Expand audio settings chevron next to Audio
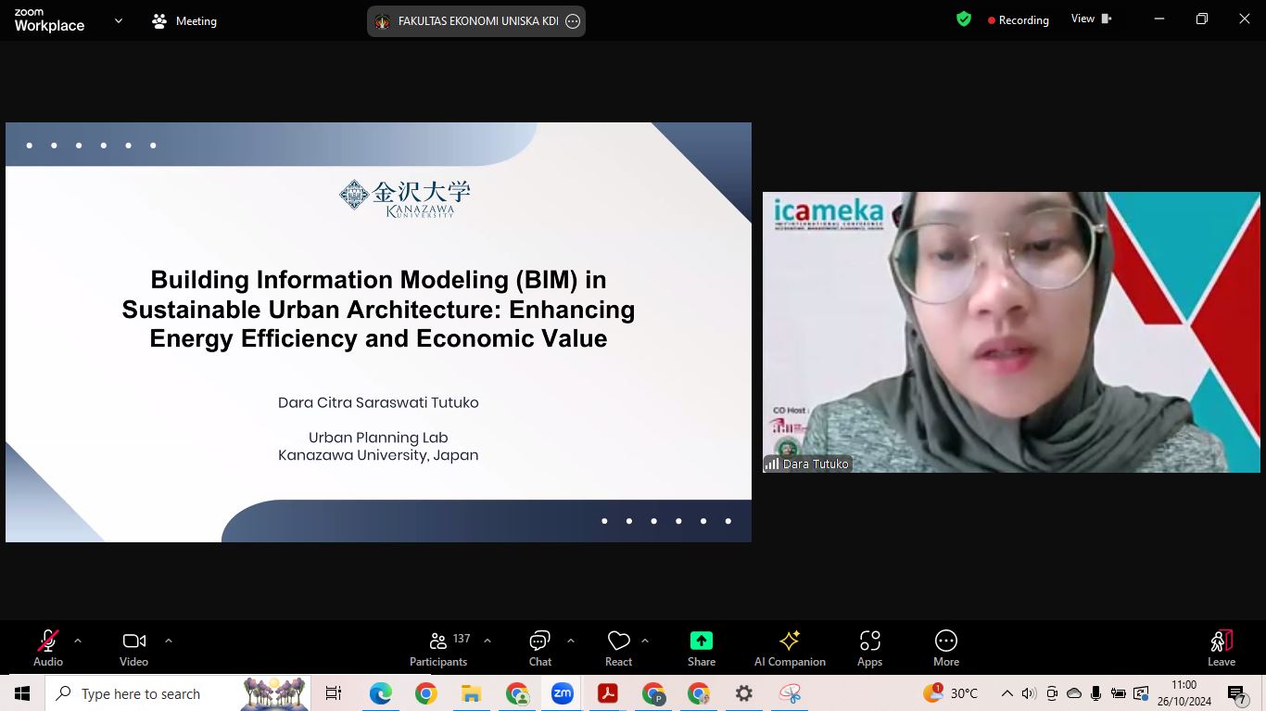Viewport: 1266px width, 711px height. click(78, 641)
